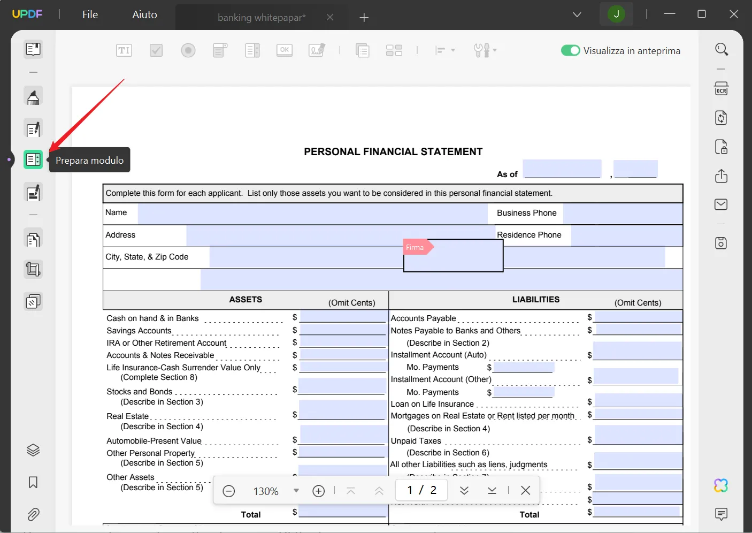Open the Aiuto menu
The height and width of the screenshot is (533, 752).
tap(144, 14)
